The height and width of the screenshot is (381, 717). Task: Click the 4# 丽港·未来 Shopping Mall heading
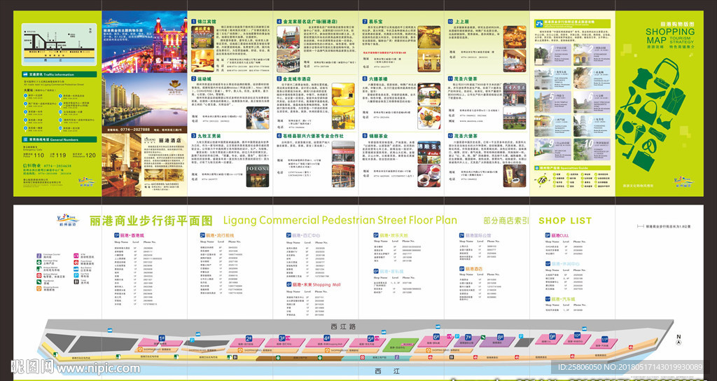click(x=314, y=284)
